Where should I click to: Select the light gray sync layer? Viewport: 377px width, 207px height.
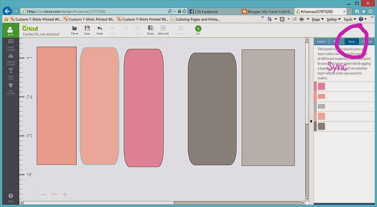[322, 106]
